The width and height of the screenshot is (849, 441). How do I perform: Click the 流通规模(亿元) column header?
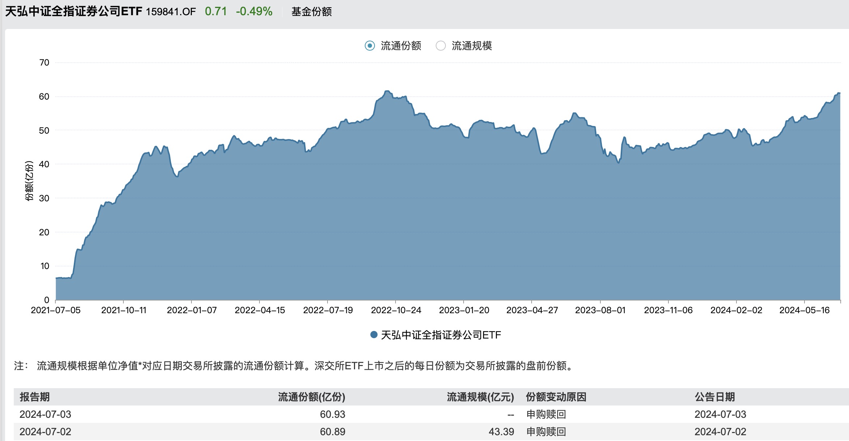480,397
